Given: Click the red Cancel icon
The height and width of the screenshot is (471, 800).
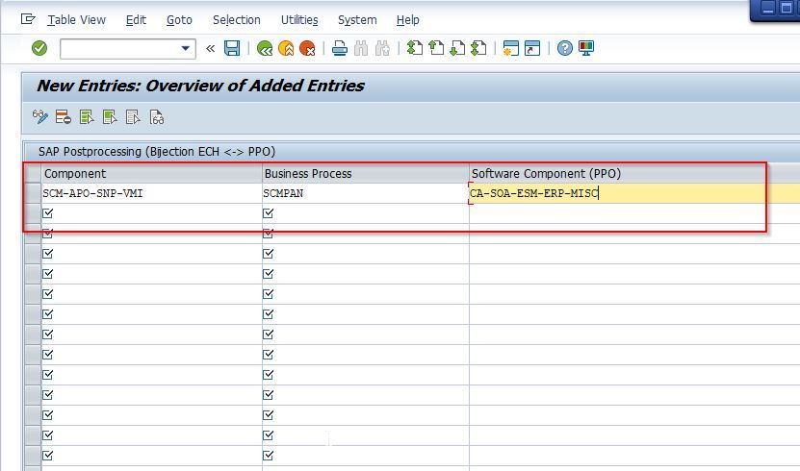Looking at the screenshot, I should coord(307,48).
